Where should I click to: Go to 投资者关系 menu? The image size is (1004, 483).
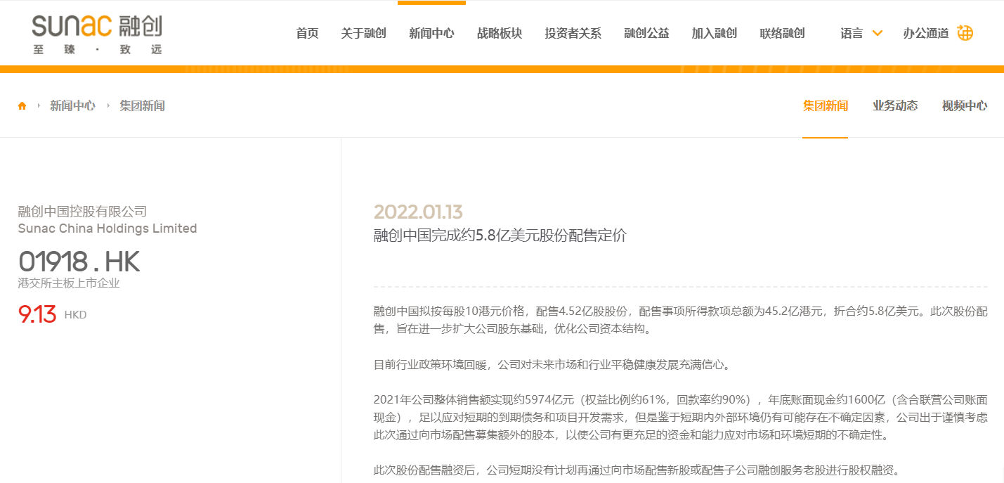click(x=573, y=33)
